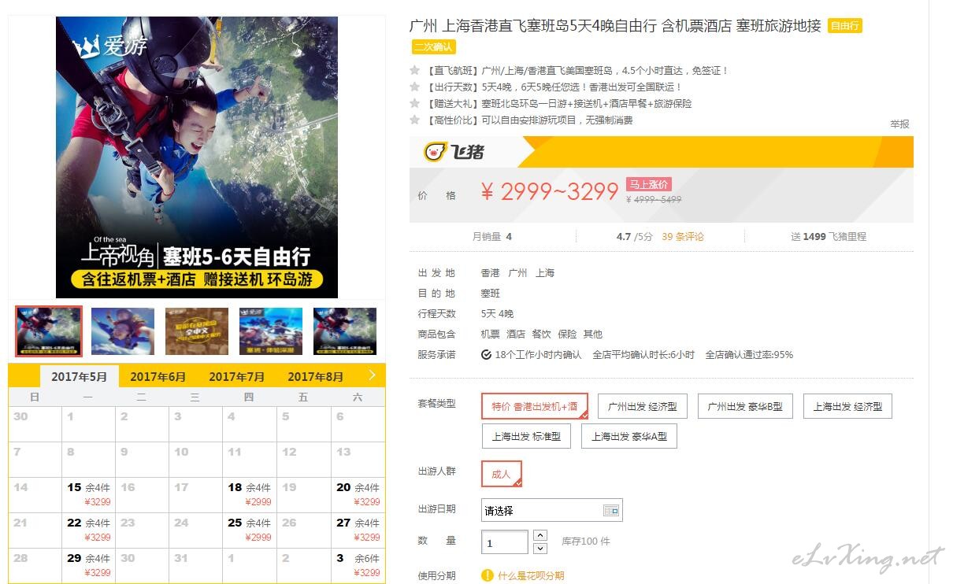
Task: Click the clock icon next to service promise
Action: point(487,355)
